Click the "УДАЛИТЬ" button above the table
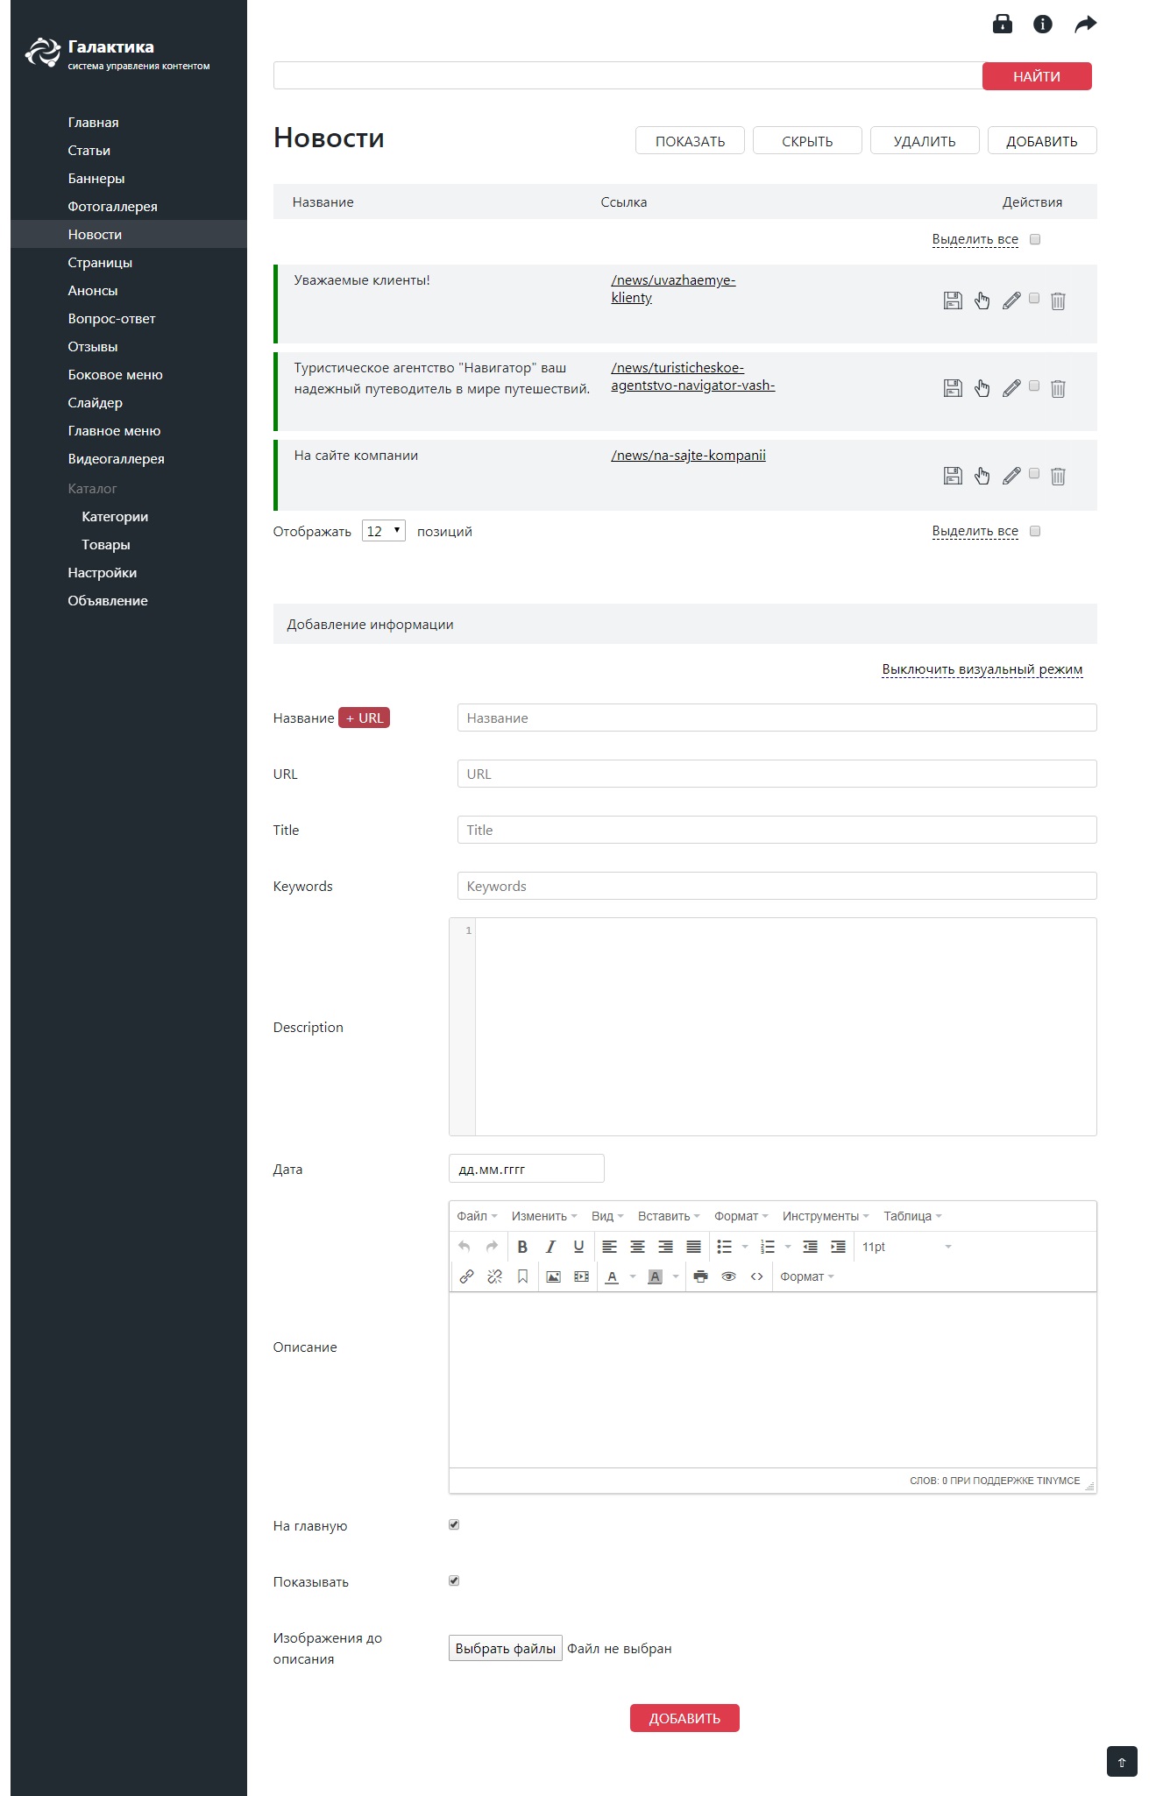 pyautogui.click(x=925, y=141)
